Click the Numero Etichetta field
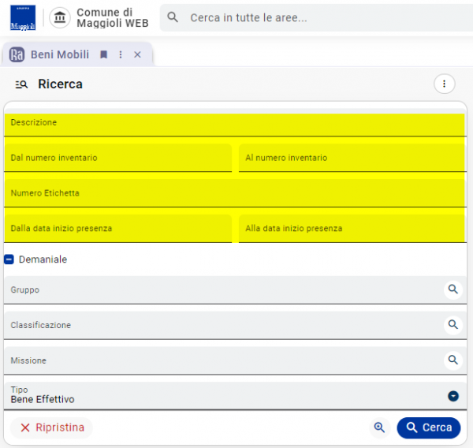The image size is (473, 448). tap(235, 193)
